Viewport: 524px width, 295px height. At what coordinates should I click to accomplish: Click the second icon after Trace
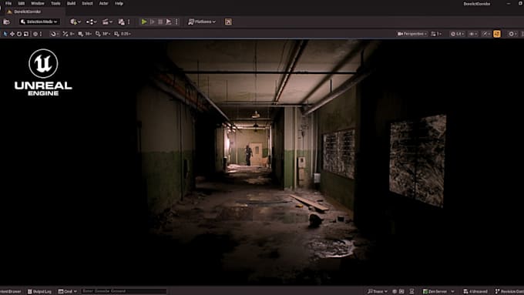(402, 291)
